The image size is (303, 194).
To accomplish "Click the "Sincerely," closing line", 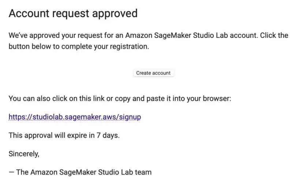I will 24,154.
